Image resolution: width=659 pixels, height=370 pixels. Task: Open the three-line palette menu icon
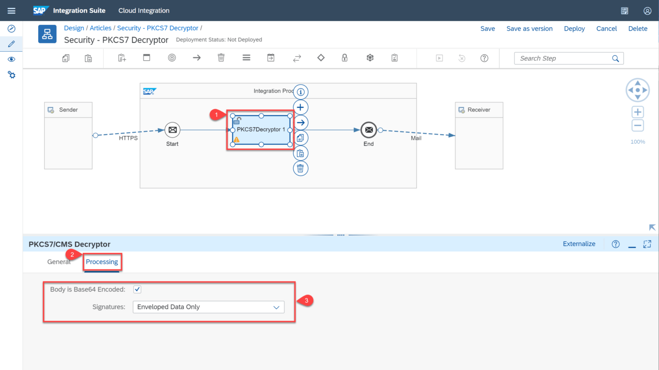tap(246, 58)
